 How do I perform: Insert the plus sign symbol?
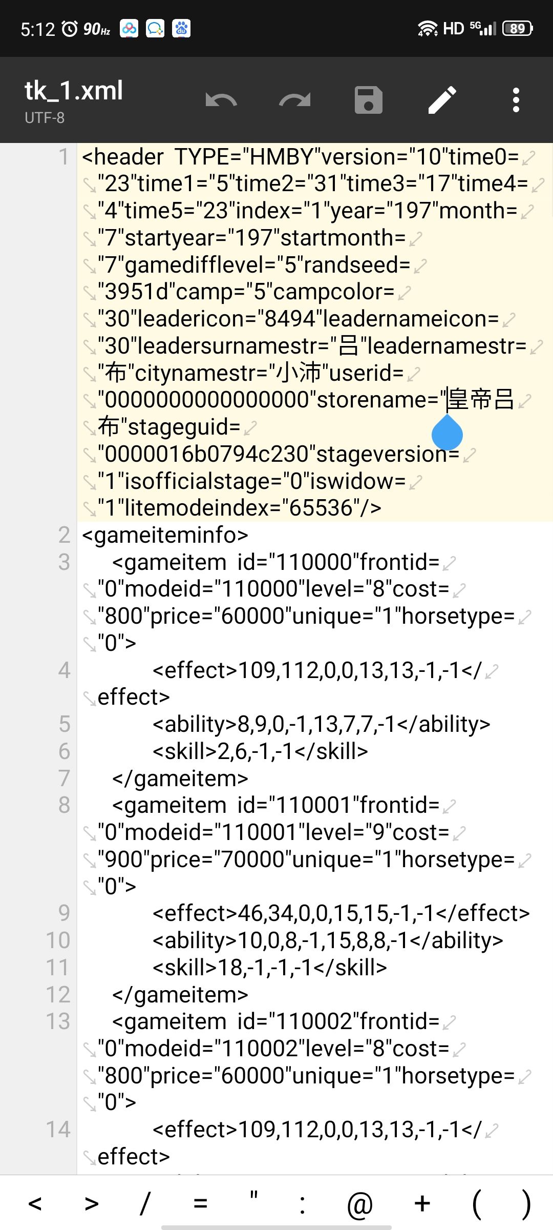pyautogui.click(x=422, y=1202)
